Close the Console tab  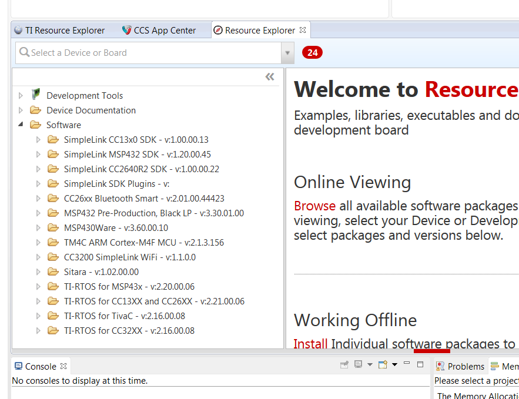[63, 366]
